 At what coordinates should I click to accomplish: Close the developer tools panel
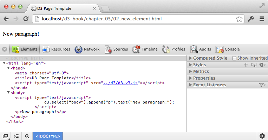point(5,49)
